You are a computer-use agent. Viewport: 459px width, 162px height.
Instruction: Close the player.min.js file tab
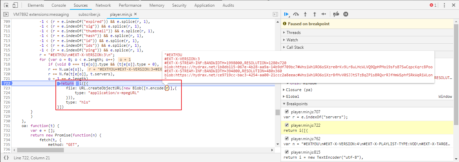tap(135, 14)
